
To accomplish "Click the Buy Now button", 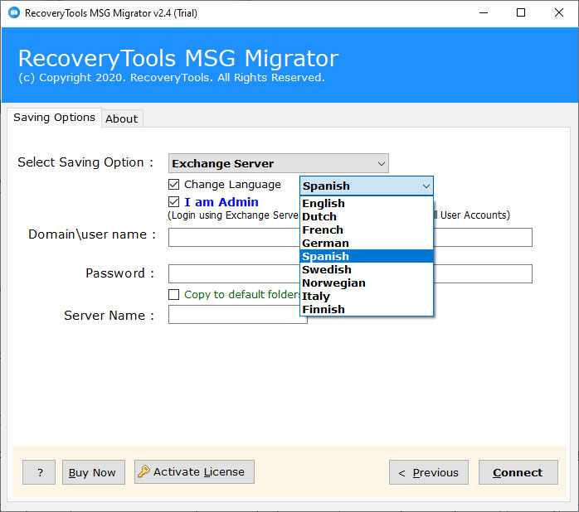I will point(94,472).
